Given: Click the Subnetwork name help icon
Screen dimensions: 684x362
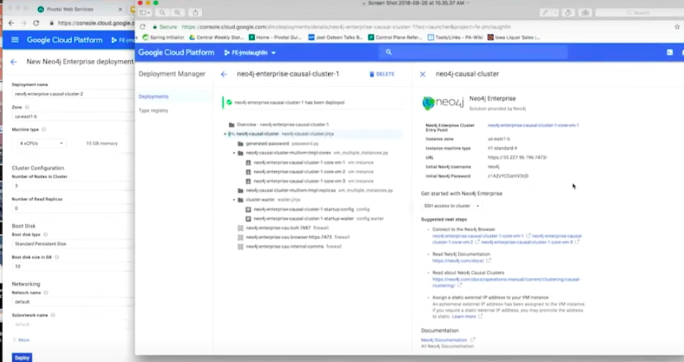Looking at the screenshot, I should 53,315.
